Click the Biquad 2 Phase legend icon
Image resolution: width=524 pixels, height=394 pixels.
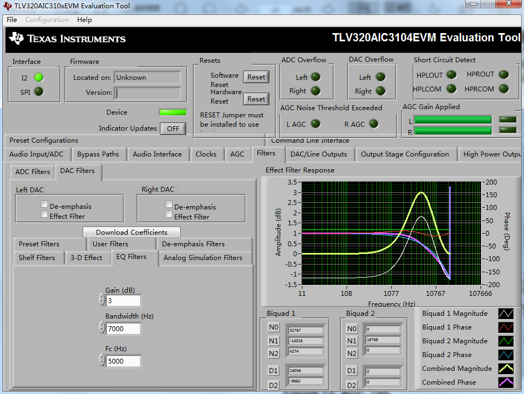coord(506,354)
